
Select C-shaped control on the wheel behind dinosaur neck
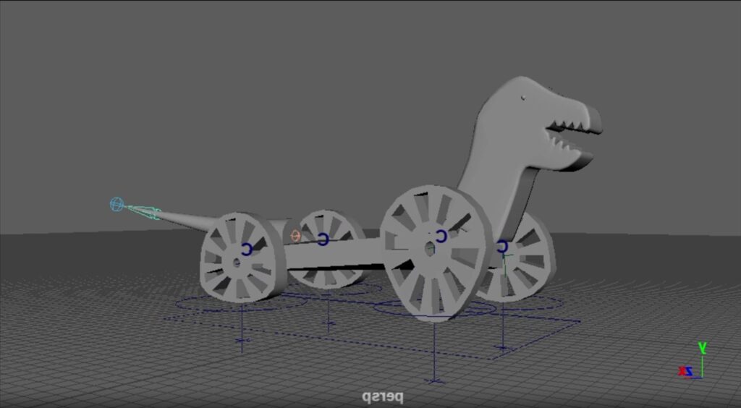502,246
